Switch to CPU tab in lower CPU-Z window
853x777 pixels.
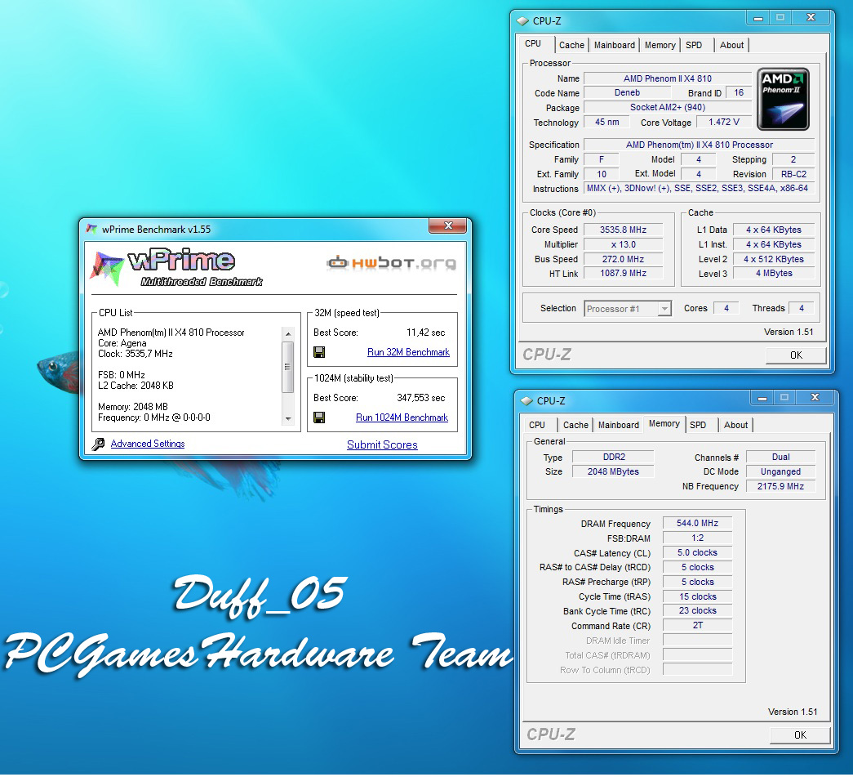tap(537, 425)
